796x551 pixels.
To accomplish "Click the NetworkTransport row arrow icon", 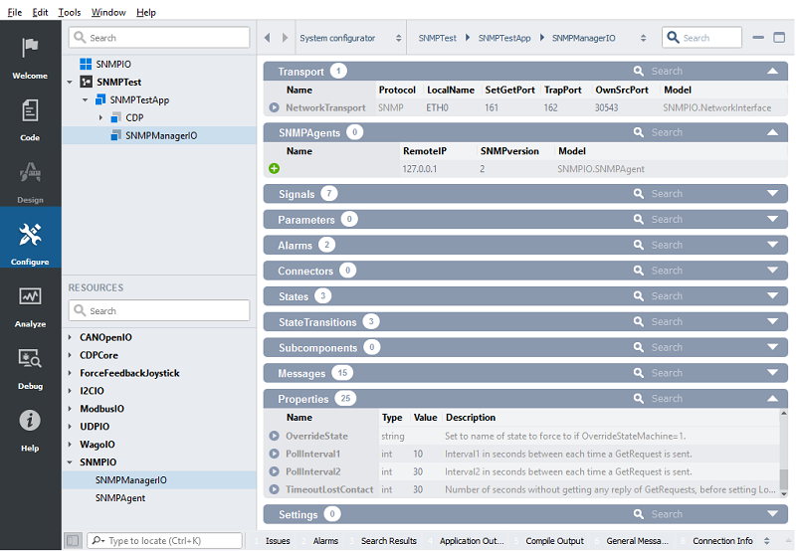I will pos(274,107).
